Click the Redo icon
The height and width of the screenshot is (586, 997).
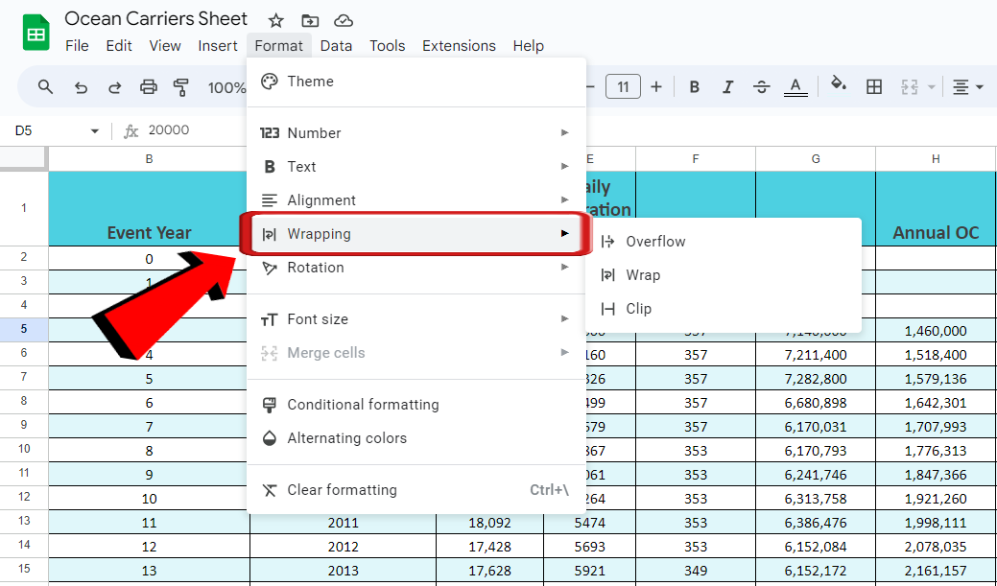pyautogui.click(x=114, y=86)
